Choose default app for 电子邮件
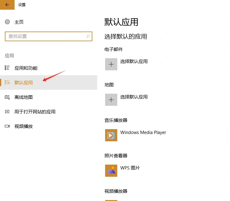The image size is (230, 201). [x=134, y=61]
